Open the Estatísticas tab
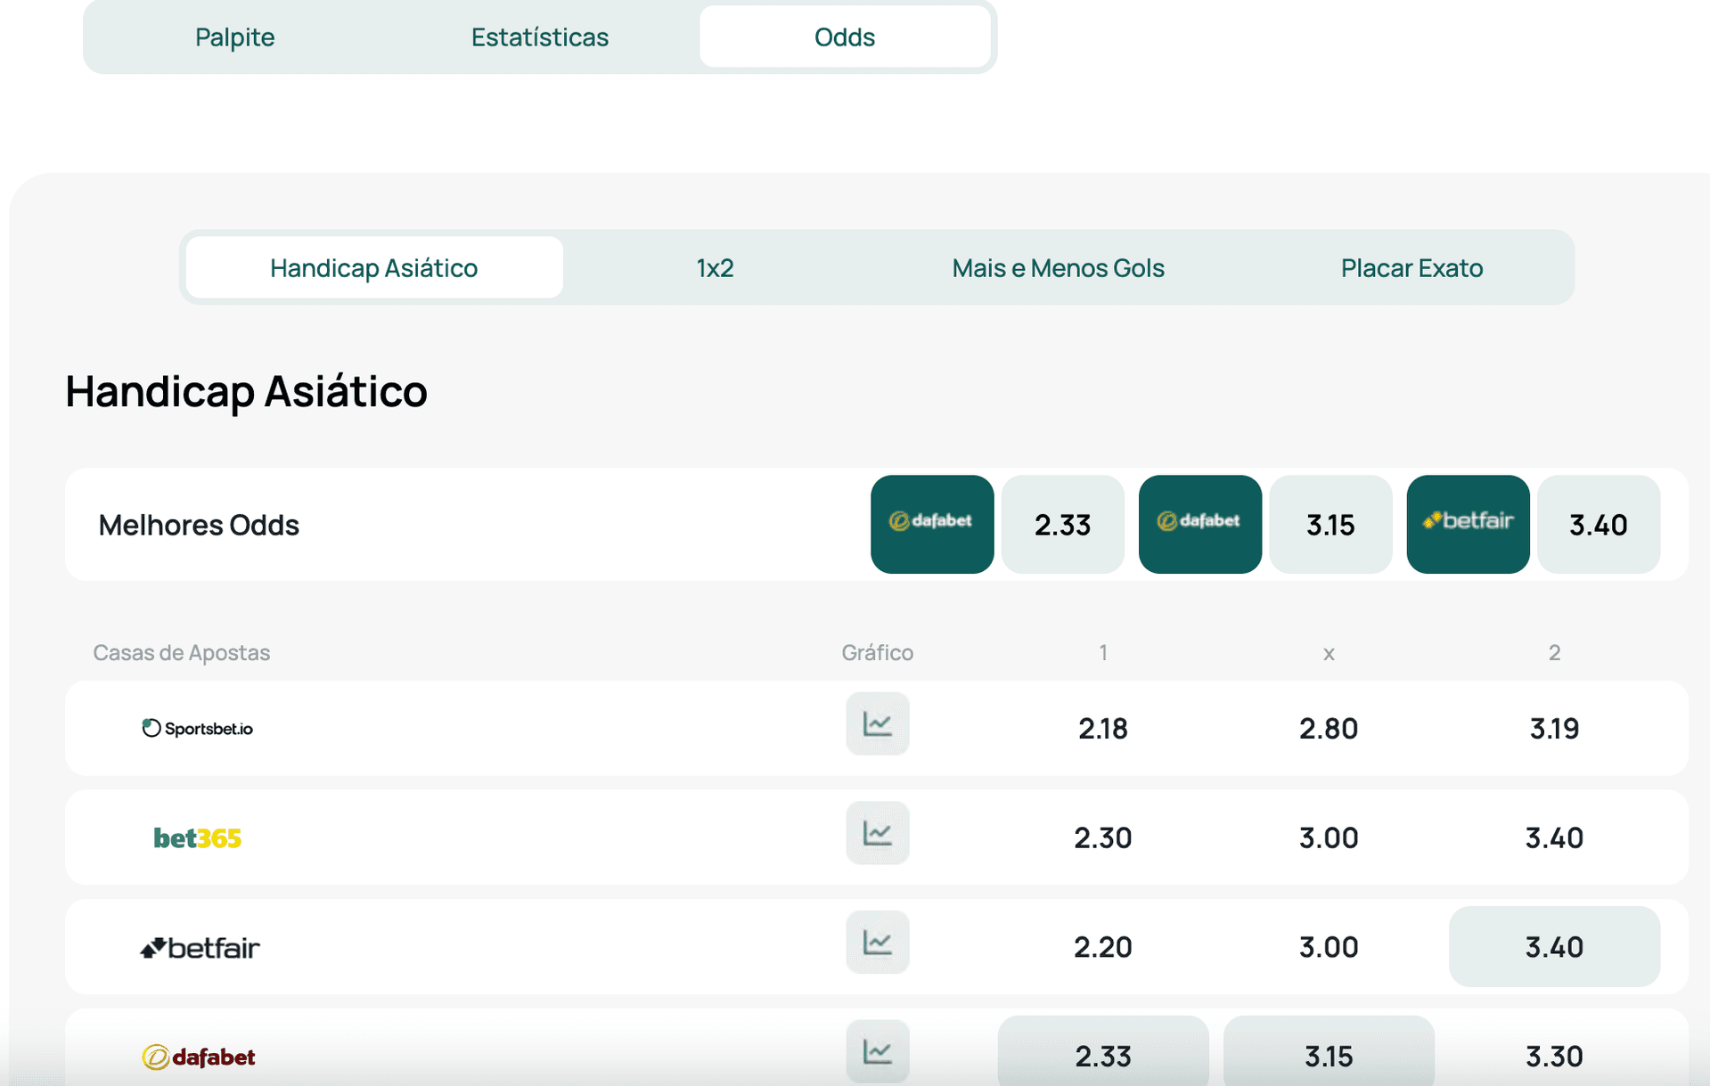This screenshot has height=1086, width=1710. tap(540, 37)
